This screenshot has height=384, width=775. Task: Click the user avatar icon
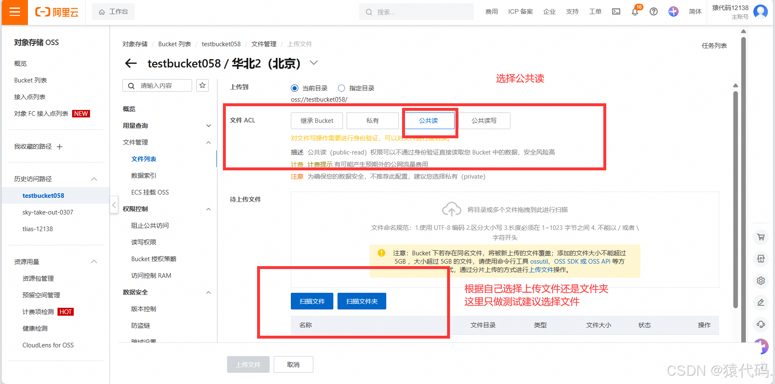761,12
